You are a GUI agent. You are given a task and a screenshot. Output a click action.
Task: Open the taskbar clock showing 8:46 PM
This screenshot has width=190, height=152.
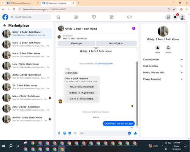(x=176, y=146)
